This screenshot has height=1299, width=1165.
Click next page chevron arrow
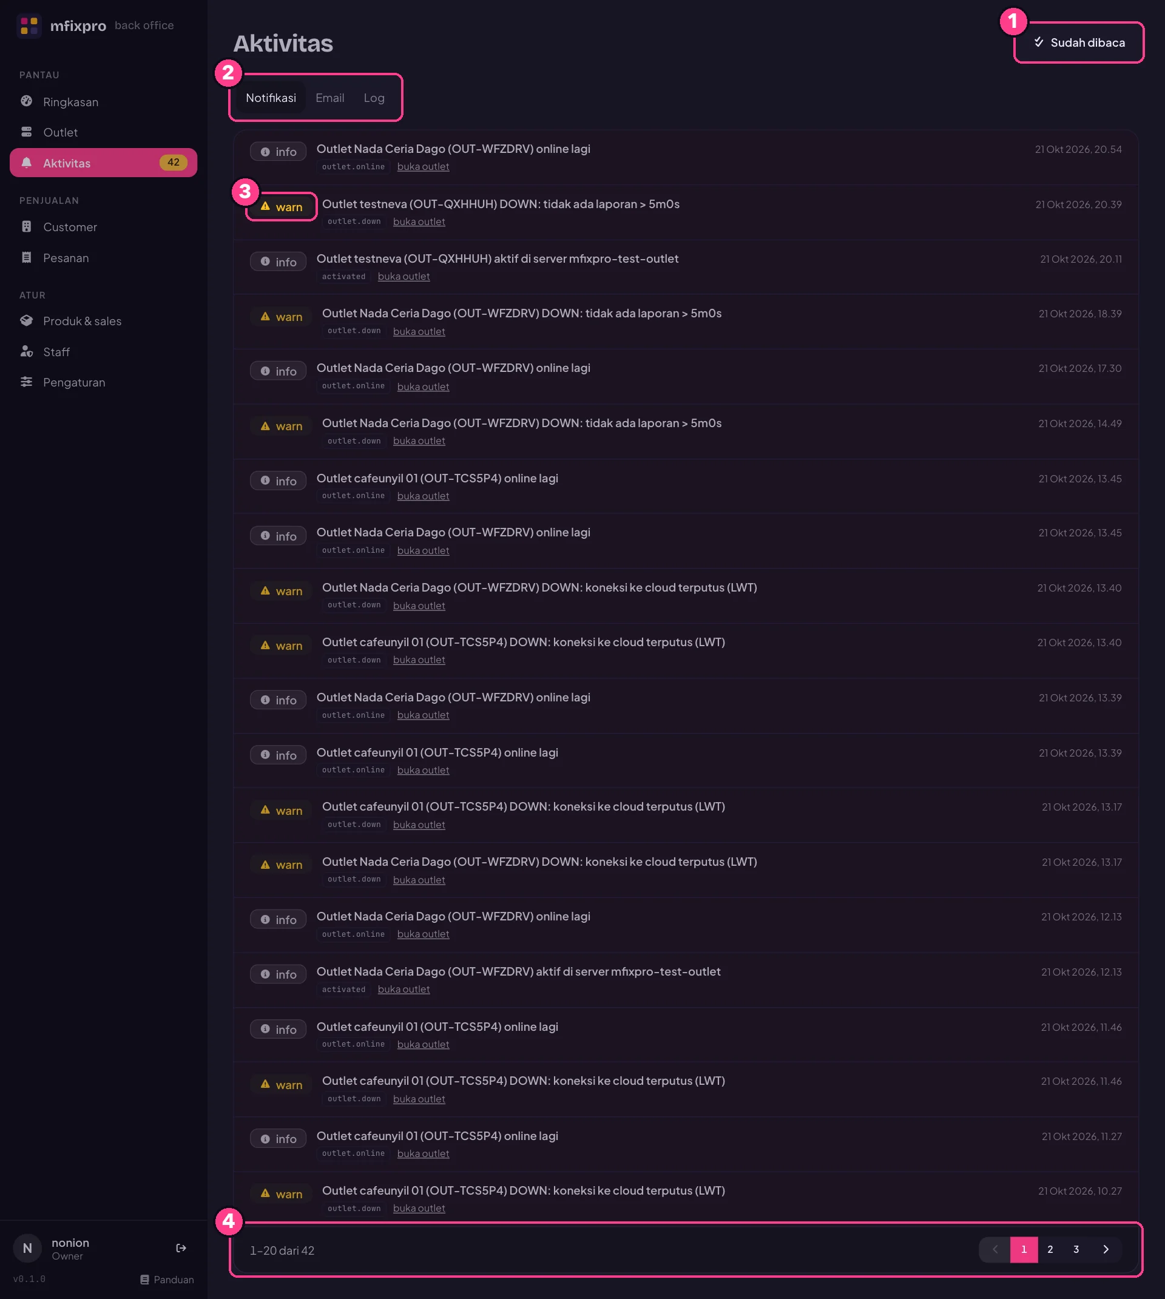coord(1106,1249)
